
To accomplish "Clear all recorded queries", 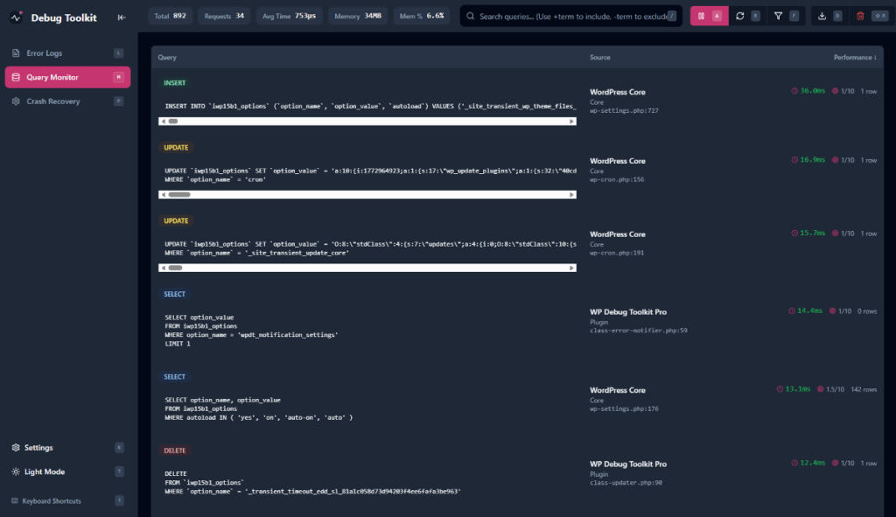I will [859, 15].
